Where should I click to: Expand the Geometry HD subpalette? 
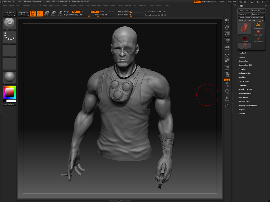pos(245,65)
